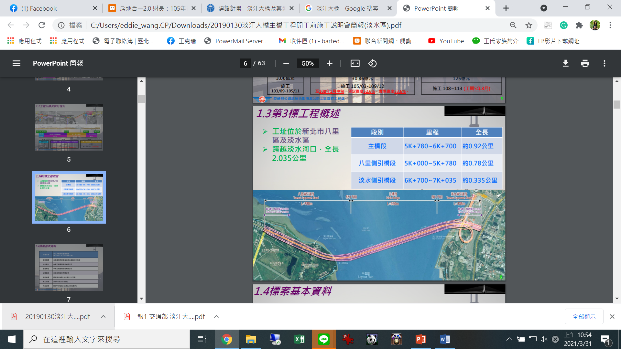Rotate the PDF counterclockwise
This screenshot has height=349, width=621.
tap(372, 63)
